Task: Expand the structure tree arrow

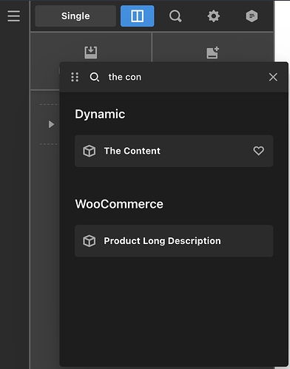Action: [x=51, y=124]
